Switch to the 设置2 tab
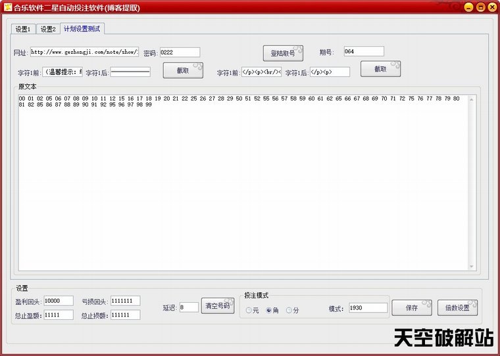 (x=47, y=29)
